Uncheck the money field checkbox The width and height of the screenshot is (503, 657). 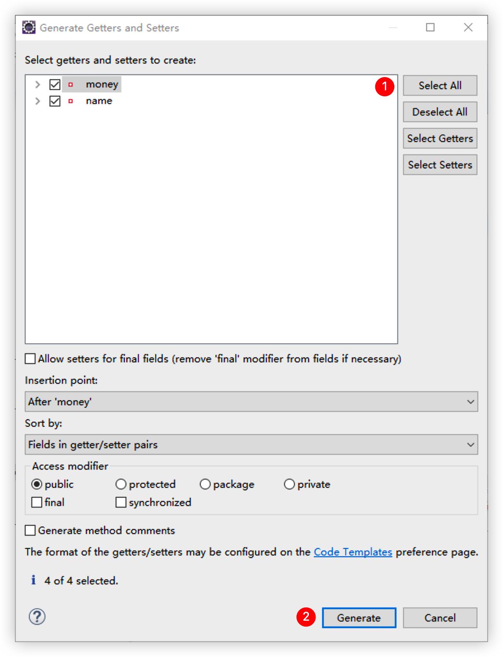click(x=55, y=85)
